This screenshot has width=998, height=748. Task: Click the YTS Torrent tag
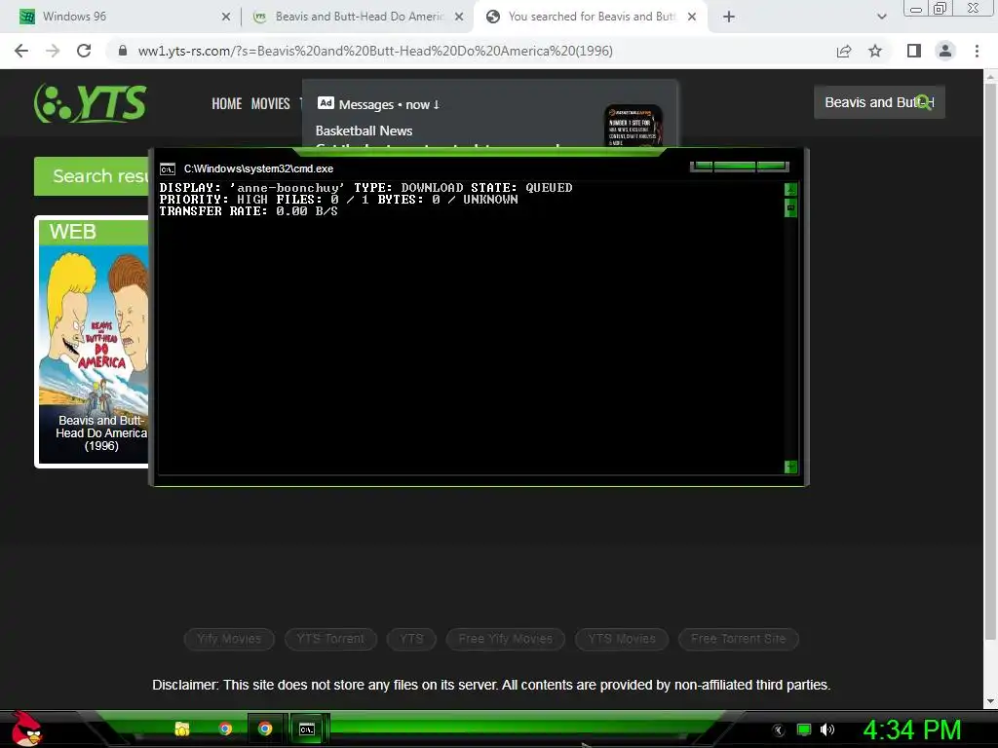[331, 639]
